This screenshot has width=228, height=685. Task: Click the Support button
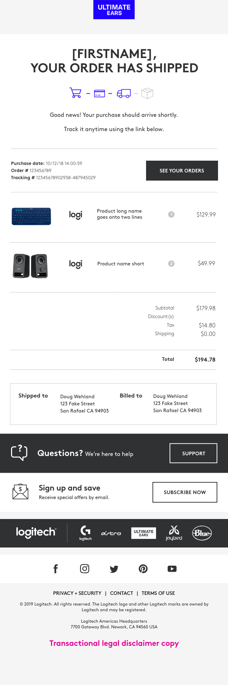coord(193,453)
